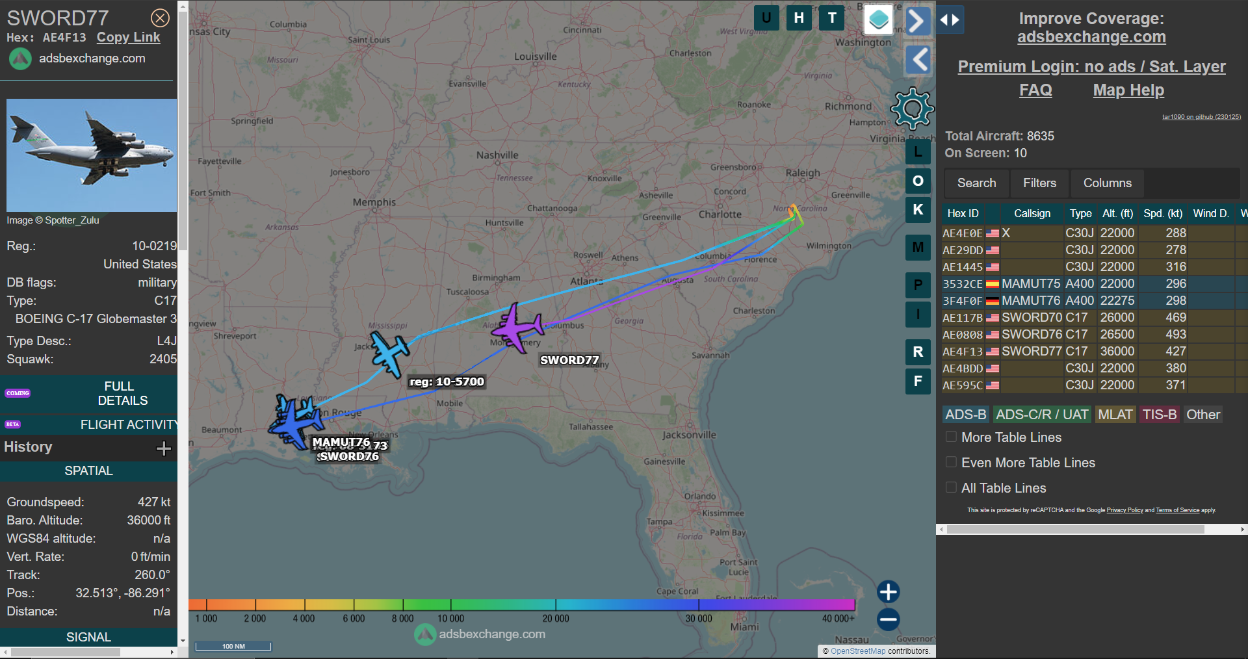The image size is (1248, 659).
Task: Click the left chevron arrow button
Action: pos(918,60)
